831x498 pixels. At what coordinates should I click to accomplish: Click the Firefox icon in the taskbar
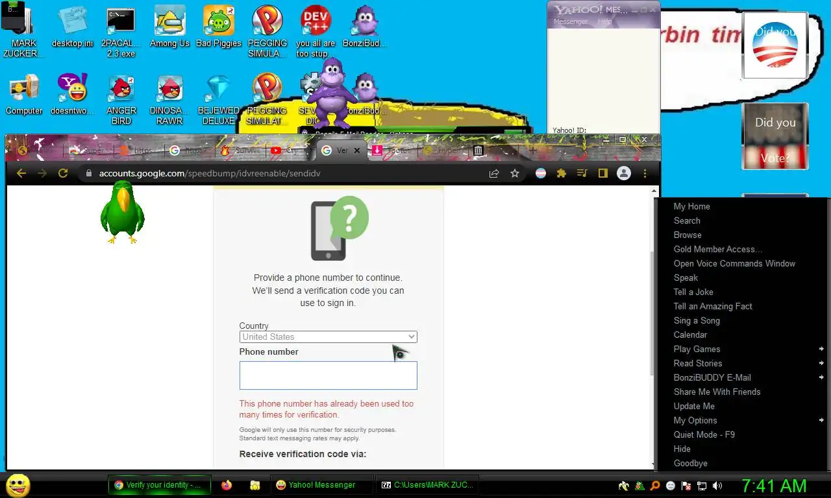[227, 484]
